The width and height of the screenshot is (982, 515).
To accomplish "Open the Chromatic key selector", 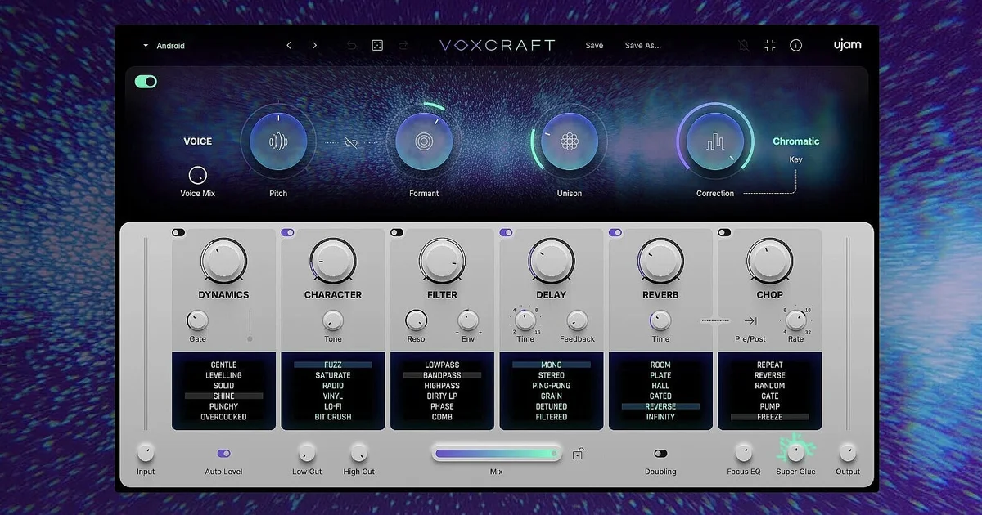I will (795, 141).
